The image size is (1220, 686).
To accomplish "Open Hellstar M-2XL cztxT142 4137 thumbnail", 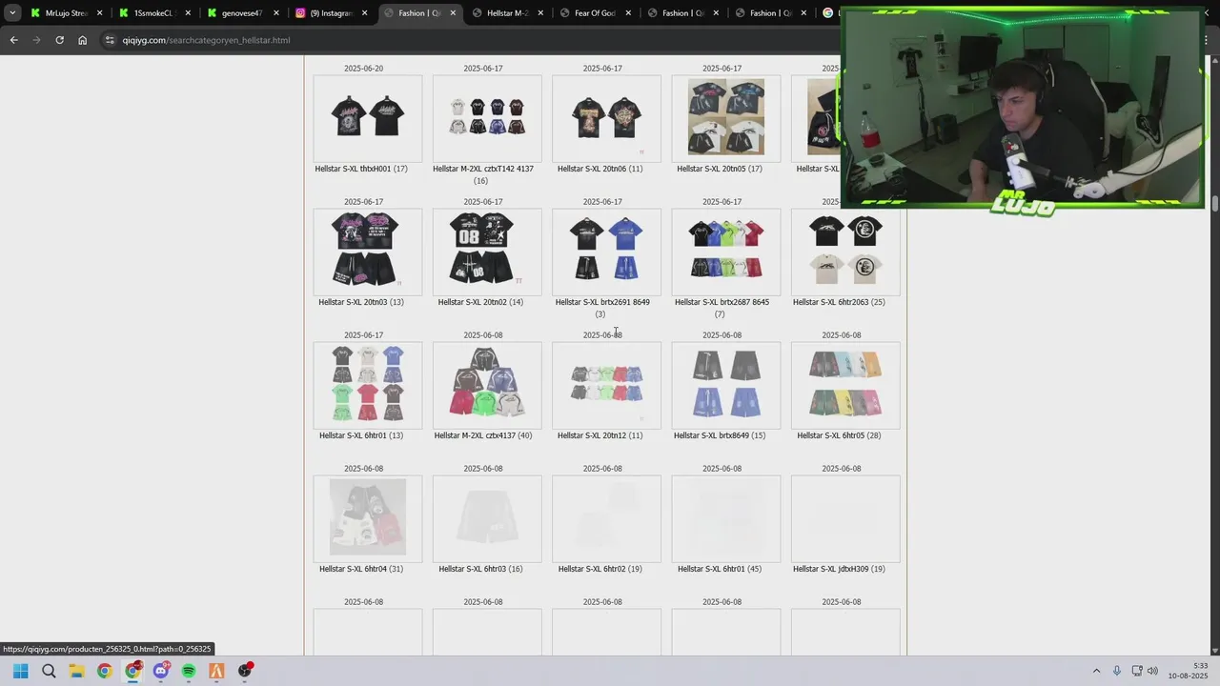I will click(487, 118).
